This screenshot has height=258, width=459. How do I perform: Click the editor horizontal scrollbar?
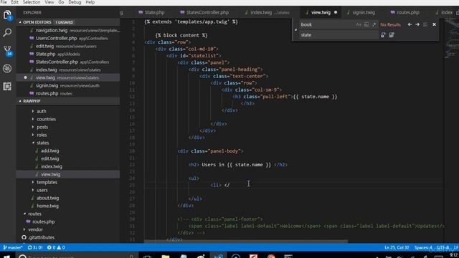[246, 242]
